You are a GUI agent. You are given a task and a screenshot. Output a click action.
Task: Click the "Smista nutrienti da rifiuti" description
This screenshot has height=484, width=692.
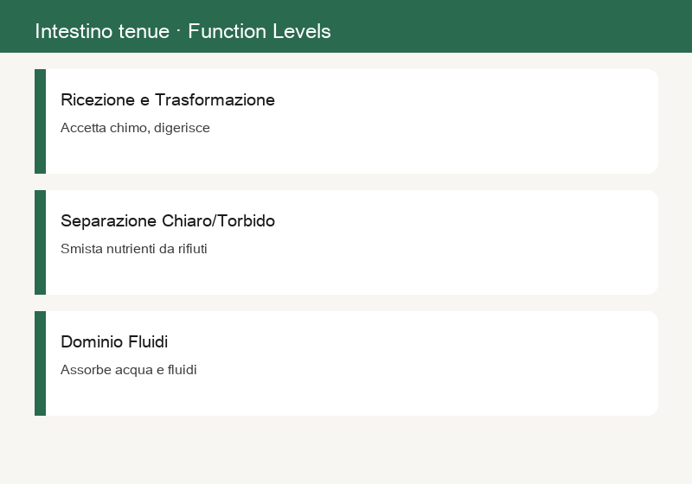tap(134, 249)
